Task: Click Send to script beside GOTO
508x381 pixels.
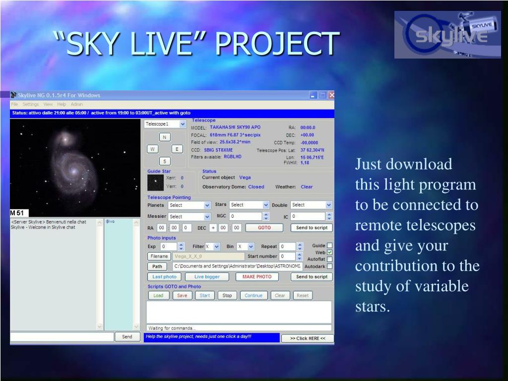Action: coord(312,228)
